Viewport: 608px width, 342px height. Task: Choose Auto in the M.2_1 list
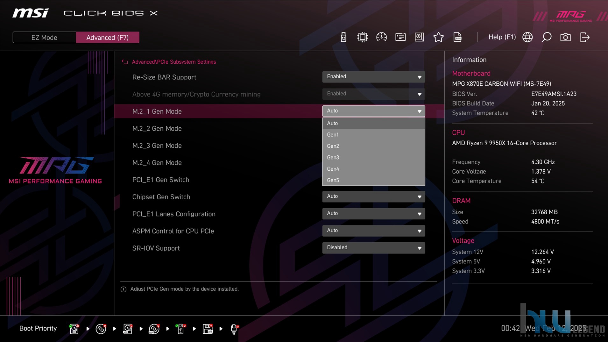click(373, 123)
